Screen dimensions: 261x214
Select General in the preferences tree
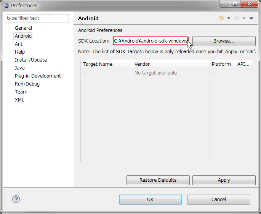pos(23,28)
